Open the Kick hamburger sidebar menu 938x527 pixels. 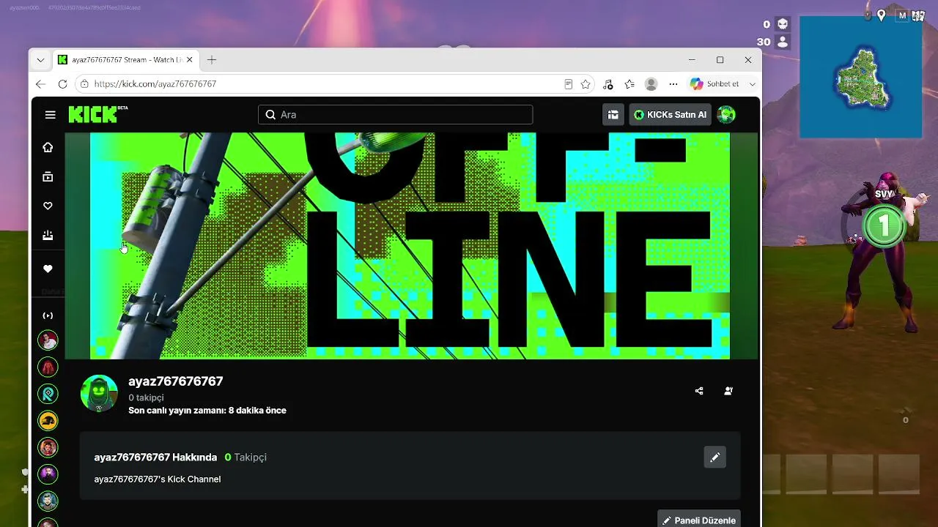(x=50, y=115)
